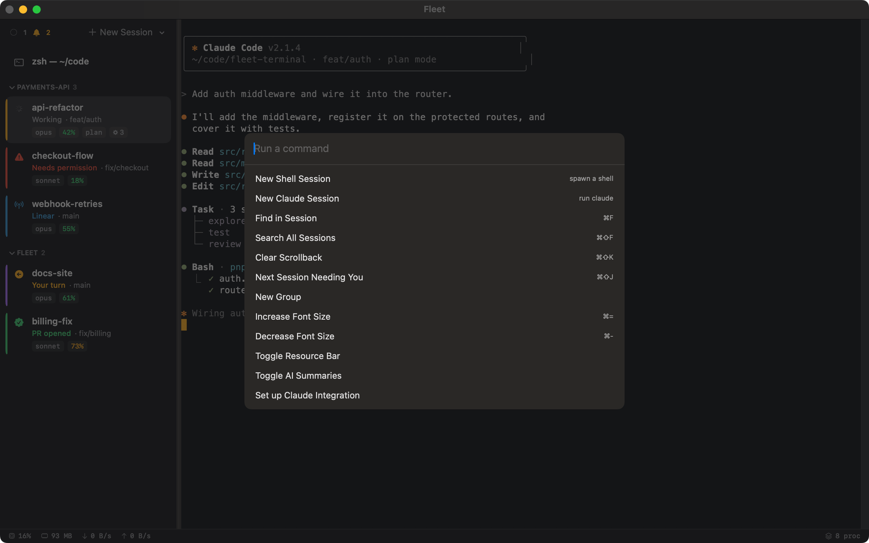
Task: Click the broadcast icon on webhook-retries
Action: pos(19,205)
